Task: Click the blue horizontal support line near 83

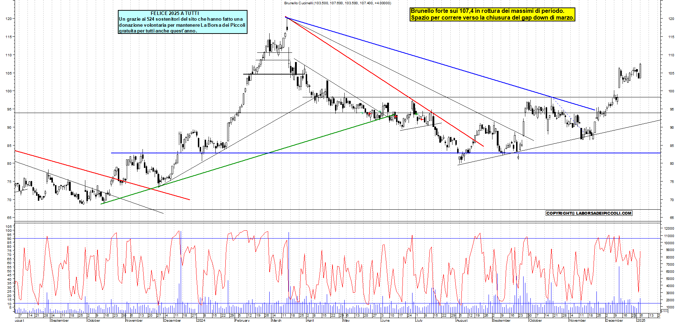Action: (x=386, y=153)
